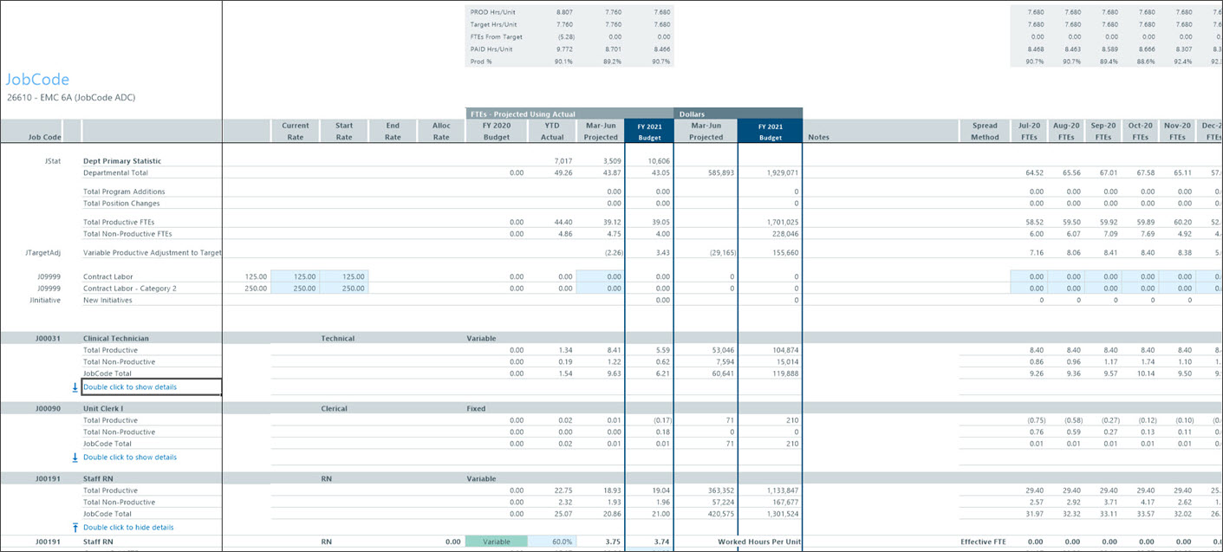Open Unit Clerk I 'show details' link

[130, 457]
